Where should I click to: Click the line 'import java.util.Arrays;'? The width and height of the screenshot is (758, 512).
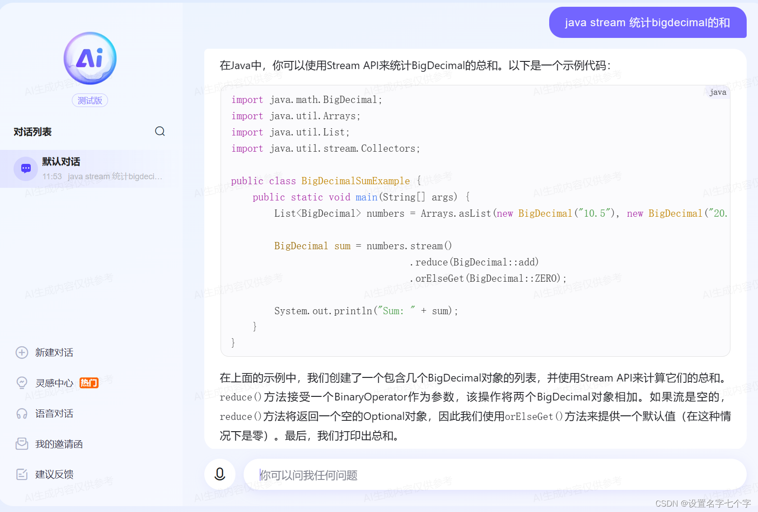(x=296, y=116)
